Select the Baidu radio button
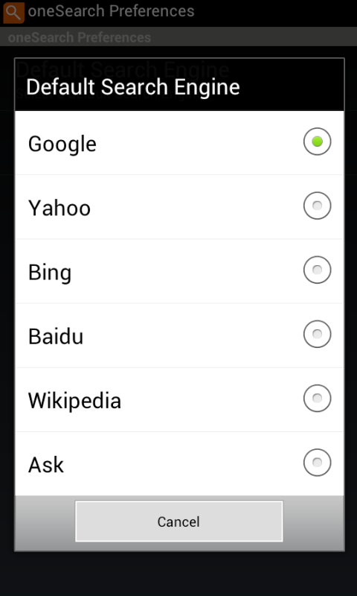 (x=317, y=334)
